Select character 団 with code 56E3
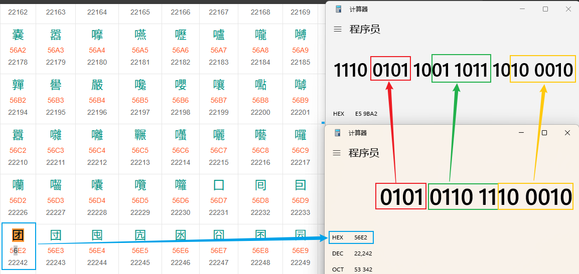This screenshot has height=274, width=579. click(56, 235)
